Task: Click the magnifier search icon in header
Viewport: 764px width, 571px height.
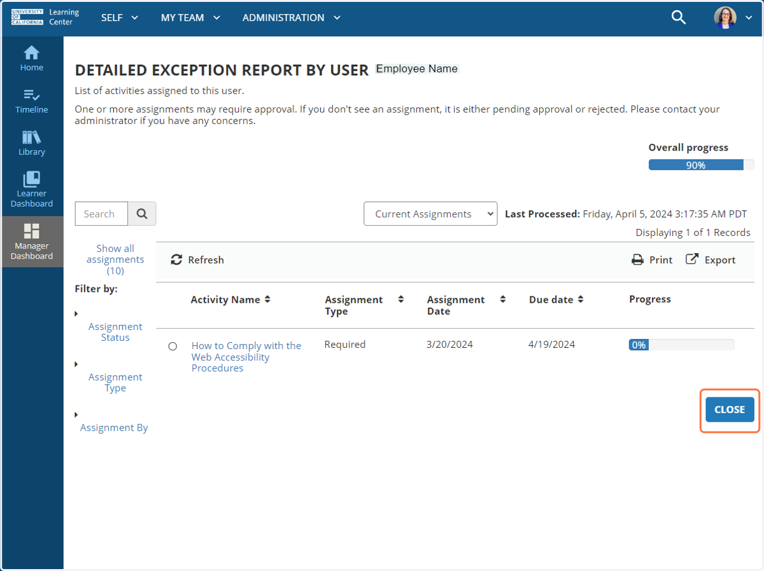Action: click(679, 18)
